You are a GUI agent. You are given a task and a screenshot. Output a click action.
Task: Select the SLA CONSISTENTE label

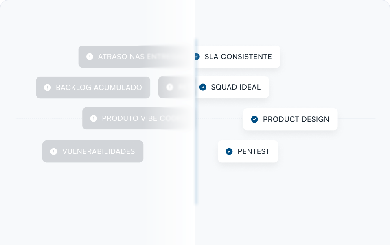click(x=238, y=57)
